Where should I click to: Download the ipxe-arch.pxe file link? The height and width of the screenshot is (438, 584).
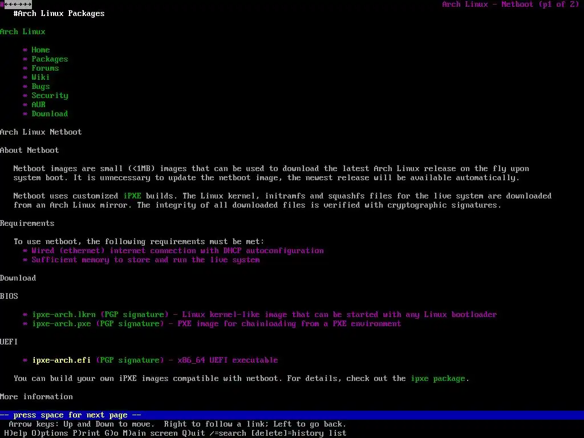[x=62, y=324]
